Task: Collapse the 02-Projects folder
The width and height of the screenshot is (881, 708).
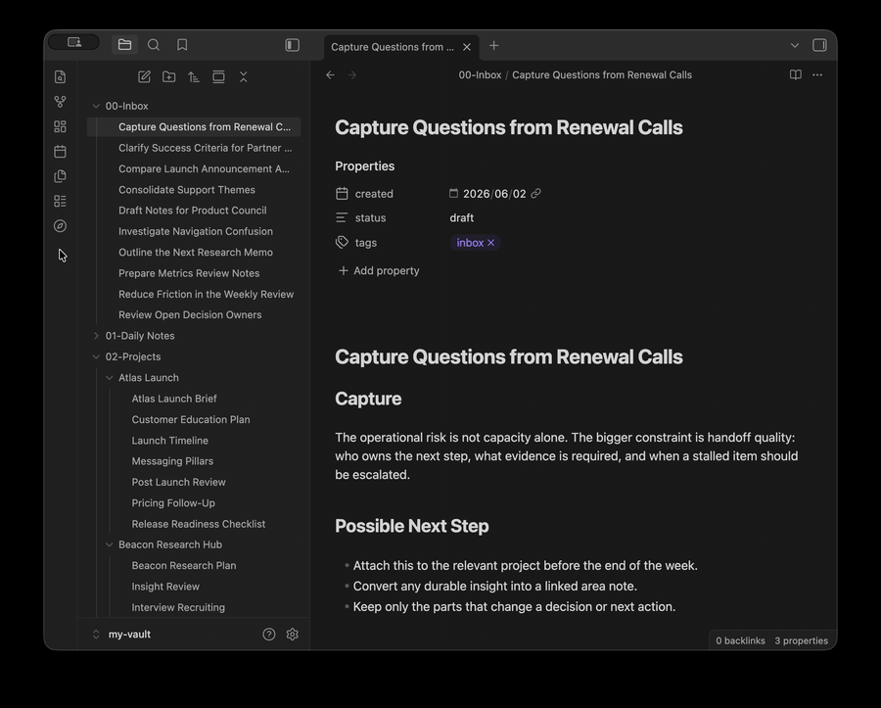Action: point(96,356)
